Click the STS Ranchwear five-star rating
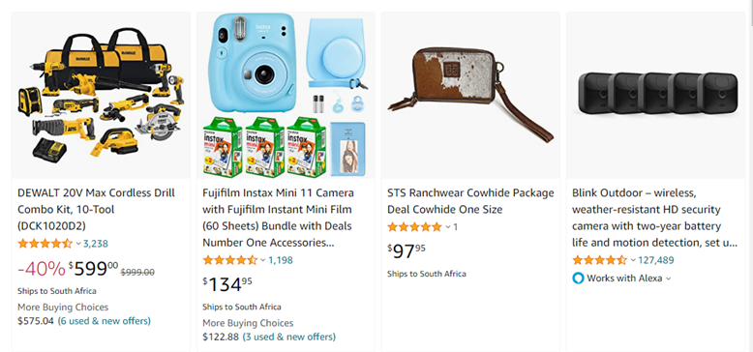 coord(415,227)
